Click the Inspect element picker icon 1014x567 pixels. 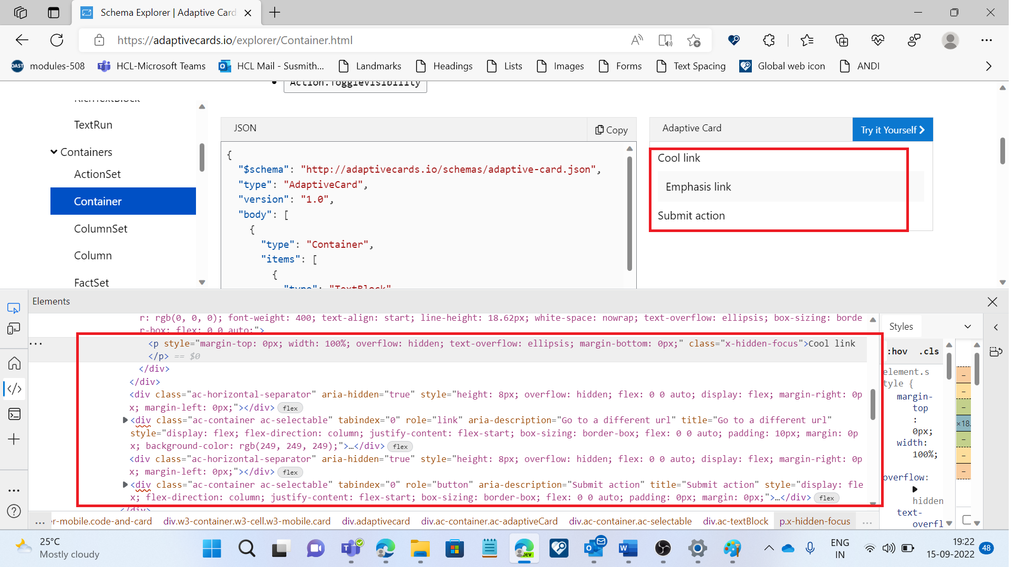tap(14, 308)
